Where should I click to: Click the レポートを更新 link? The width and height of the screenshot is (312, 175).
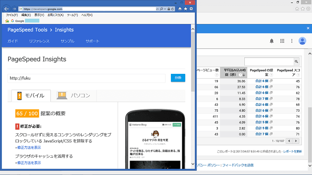pos(292,152)
